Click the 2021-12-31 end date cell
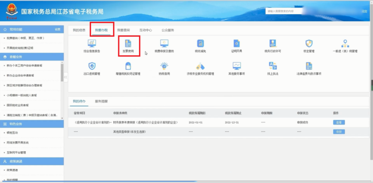Viewport: 373px width, 183px height. [231, 123]
